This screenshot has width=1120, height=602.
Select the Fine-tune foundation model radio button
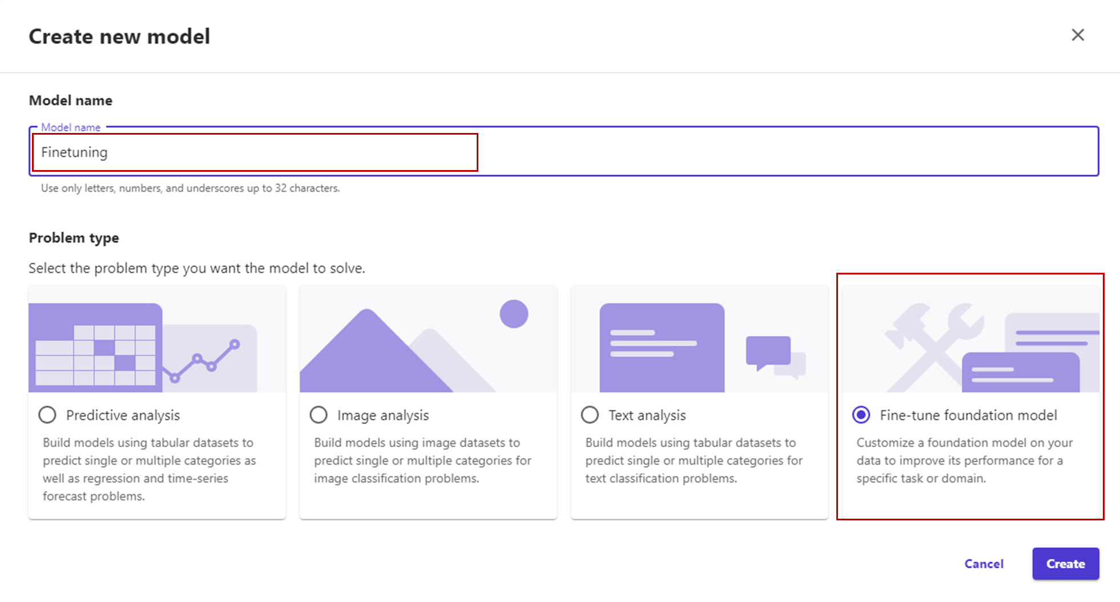(x=861, y=415)
